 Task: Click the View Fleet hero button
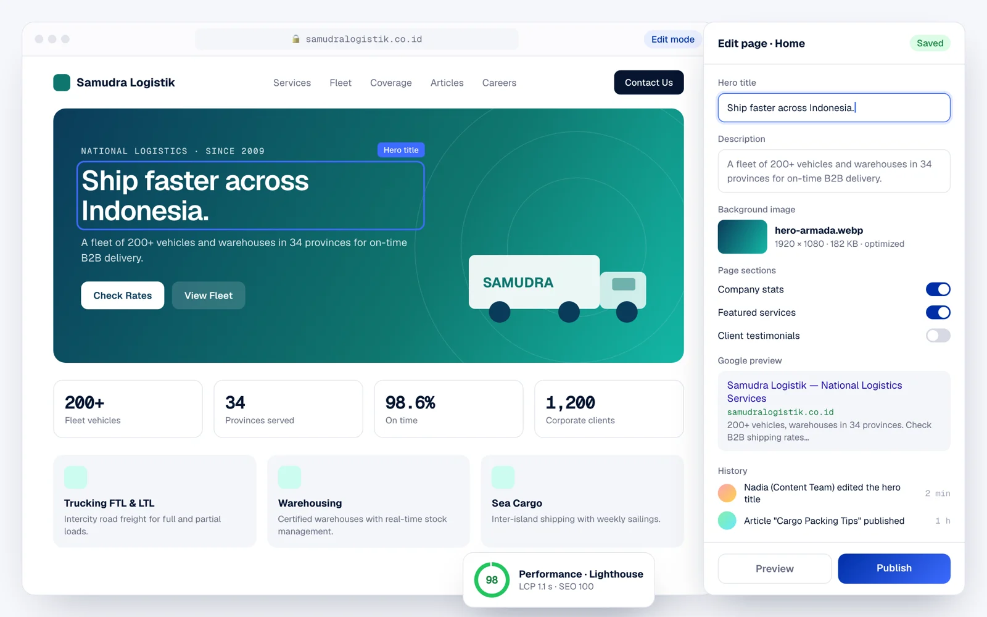tap(209, 296)
